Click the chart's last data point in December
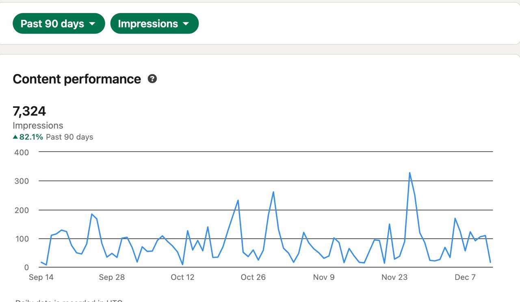The image size is (520, 302). pyautogui.click(x=490, y=262)
